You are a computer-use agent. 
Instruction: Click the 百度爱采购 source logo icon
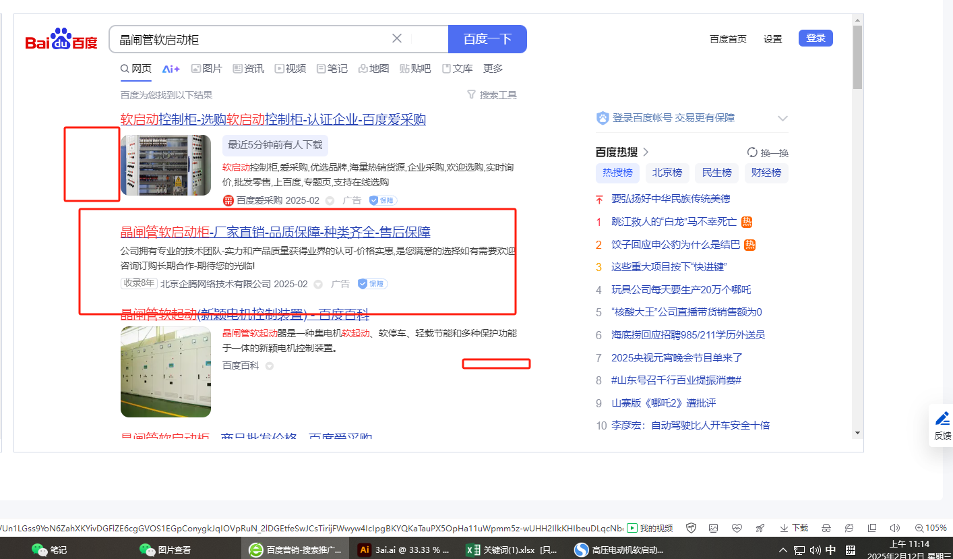point(228,200)
